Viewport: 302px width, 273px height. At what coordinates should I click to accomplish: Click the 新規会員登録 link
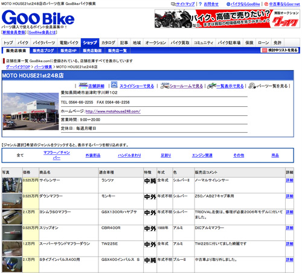14,32
